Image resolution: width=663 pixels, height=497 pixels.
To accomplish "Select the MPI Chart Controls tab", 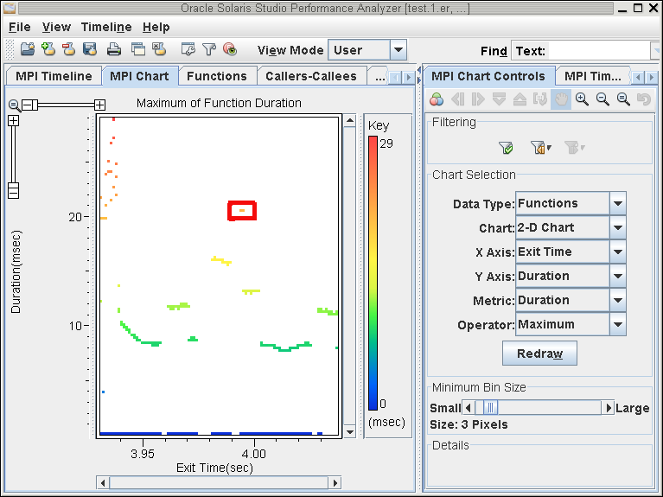I will point(488,76).
